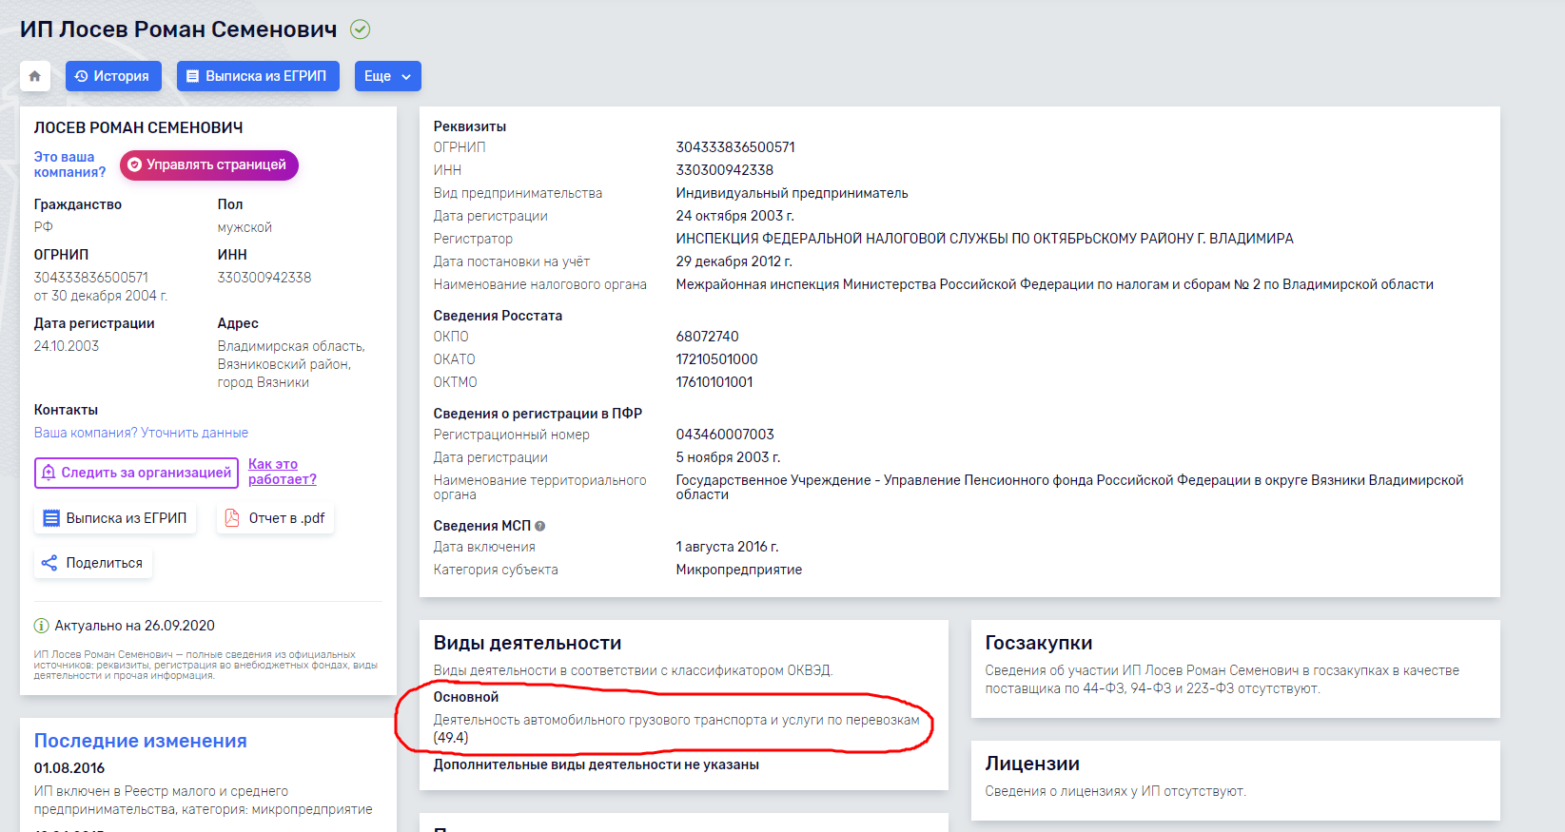Open the История page
This screenshot has height=832, width=1565.
click(113, 76)
